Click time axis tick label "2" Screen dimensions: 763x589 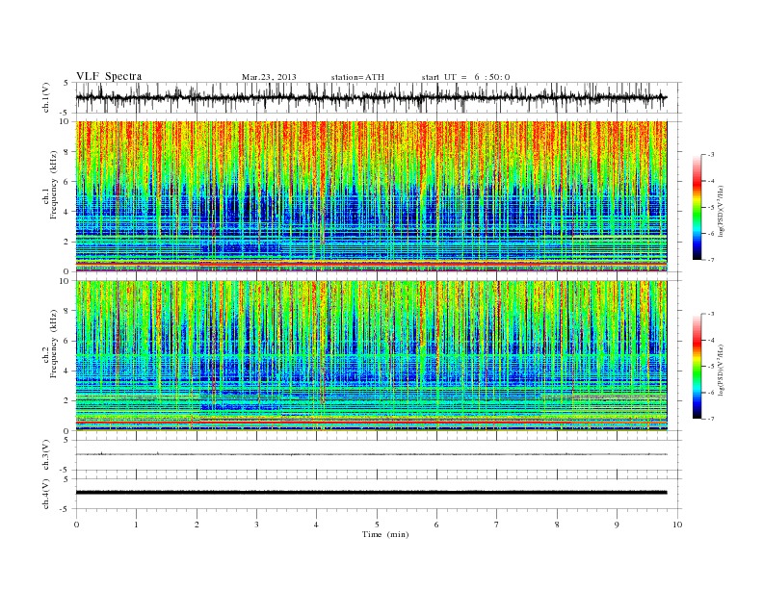197,525
